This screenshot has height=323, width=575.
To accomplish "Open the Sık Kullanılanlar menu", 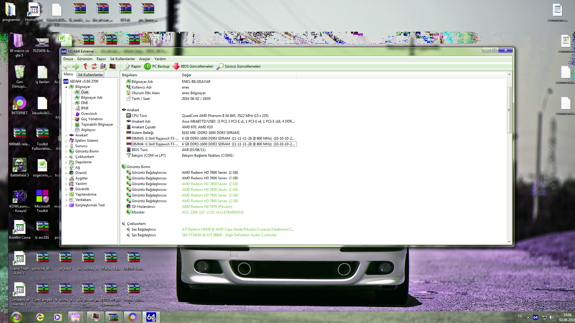I will tap(122, 59).
